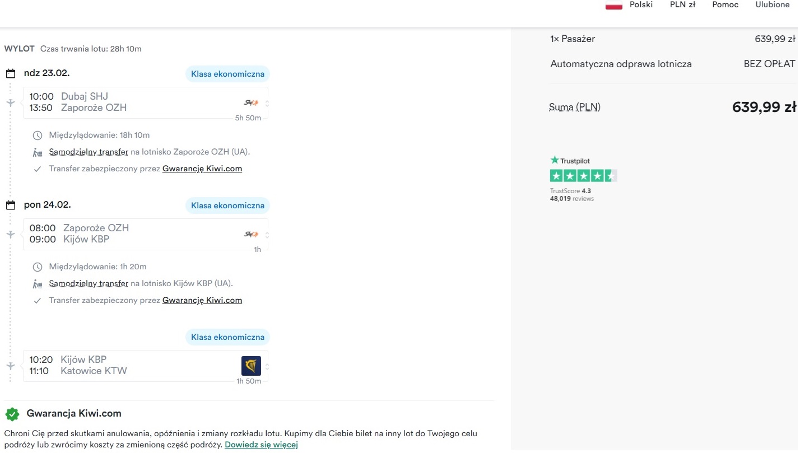Click the calendar icon beside ndz 23.02.

10,73
